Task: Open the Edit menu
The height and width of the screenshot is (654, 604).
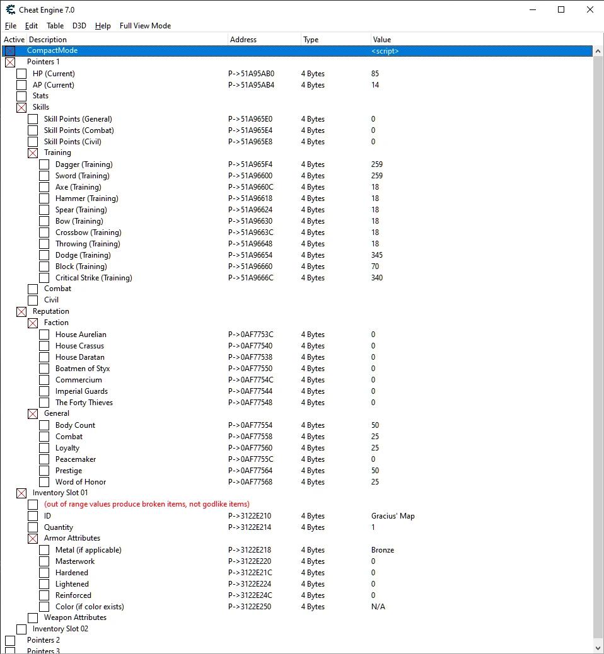Action: tap(32, 26)
